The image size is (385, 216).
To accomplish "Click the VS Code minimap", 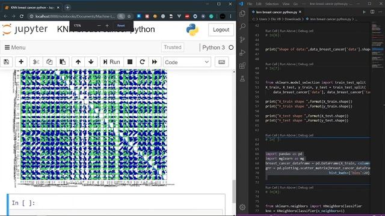I will point(377,47).
